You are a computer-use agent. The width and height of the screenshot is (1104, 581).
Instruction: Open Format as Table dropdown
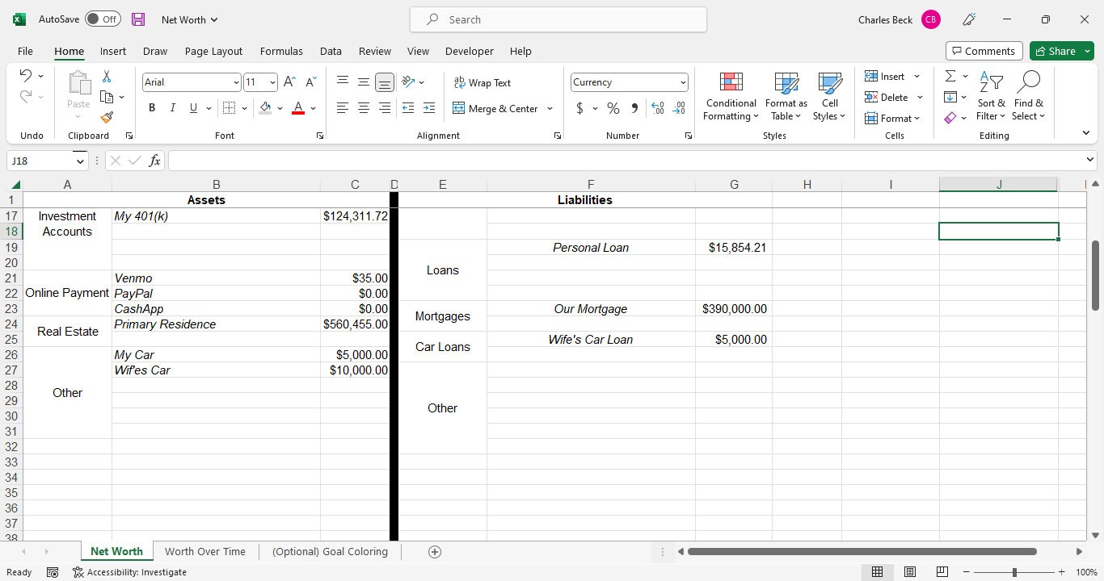point(786,97)
